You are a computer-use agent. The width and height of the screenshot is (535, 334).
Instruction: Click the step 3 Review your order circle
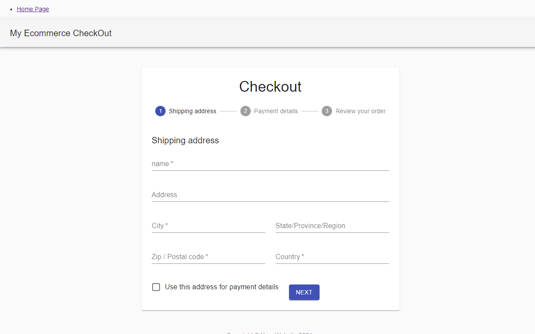point(326,111)
